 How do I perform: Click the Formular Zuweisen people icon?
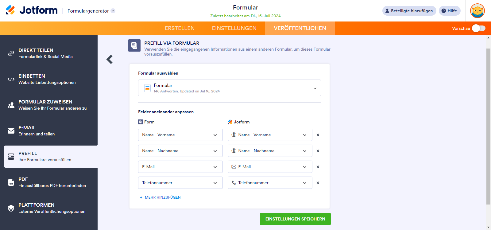point(11,105)
